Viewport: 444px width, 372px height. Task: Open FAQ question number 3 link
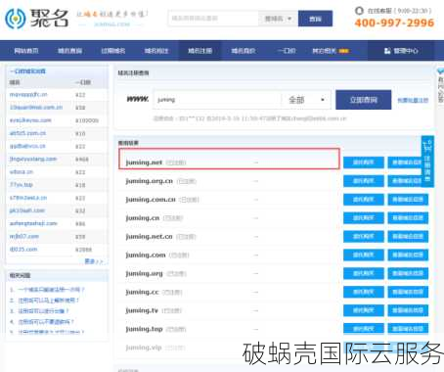[43, 311]
